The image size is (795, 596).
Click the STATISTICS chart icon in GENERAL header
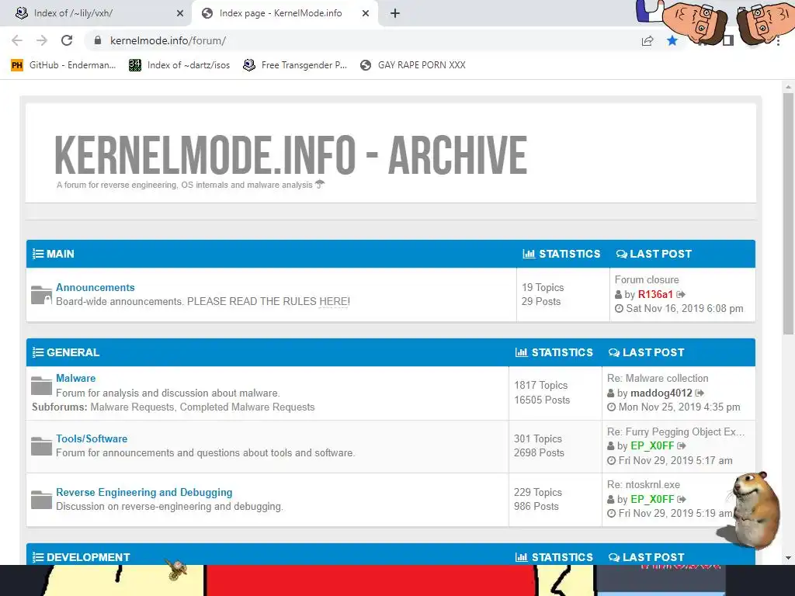[x=522, y=352]
